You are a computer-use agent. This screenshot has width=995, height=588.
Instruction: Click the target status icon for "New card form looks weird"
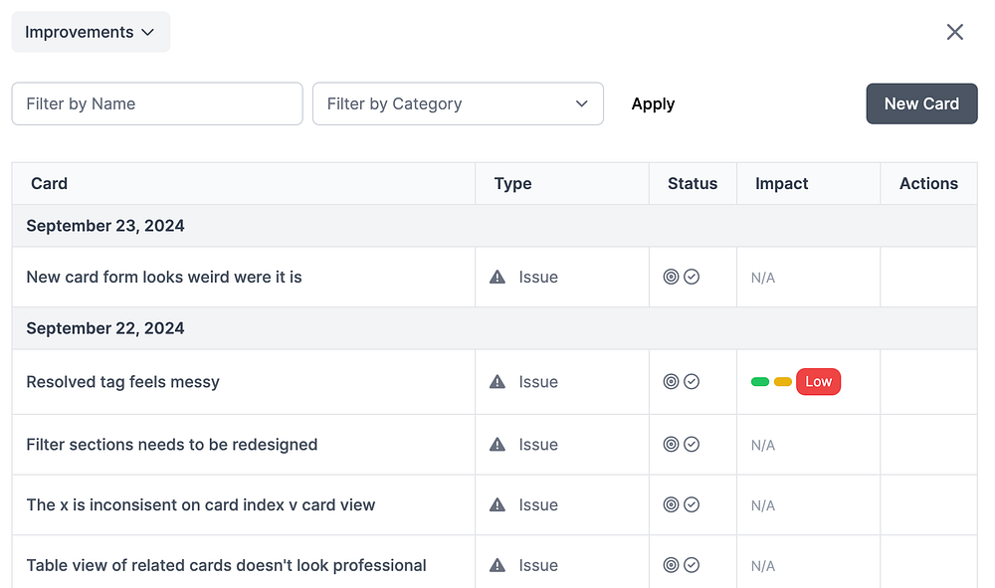pos(671,277)
